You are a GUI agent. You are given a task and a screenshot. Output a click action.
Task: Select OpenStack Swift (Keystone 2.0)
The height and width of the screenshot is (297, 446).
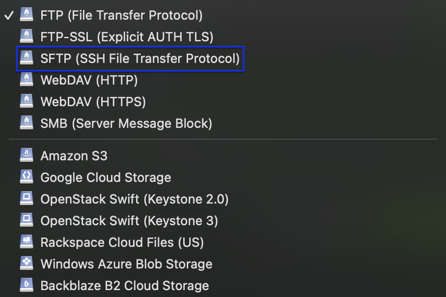click(135, 199)
